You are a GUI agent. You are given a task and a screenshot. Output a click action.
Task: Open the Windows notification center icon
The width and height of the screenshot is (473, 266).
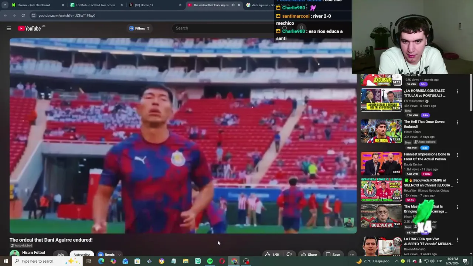coord(465,261)
